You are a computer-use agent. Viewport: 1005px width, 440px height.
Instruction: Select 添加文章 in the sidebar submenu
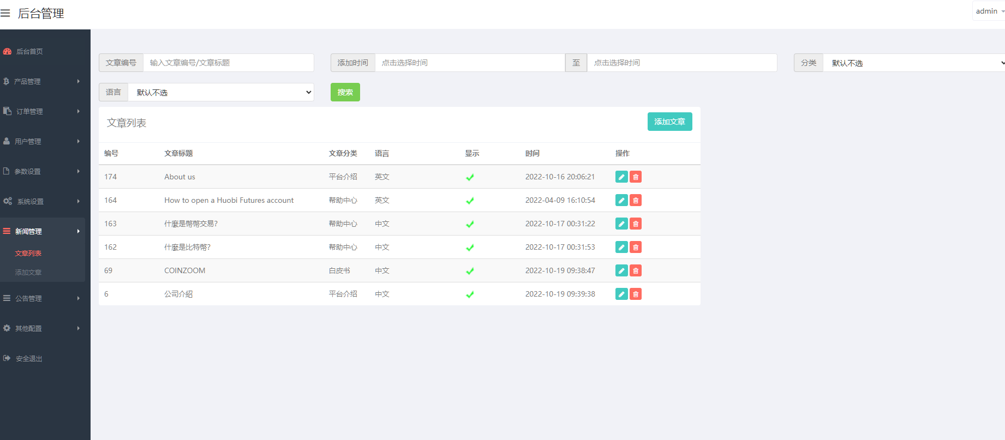[x=28, y=272]
